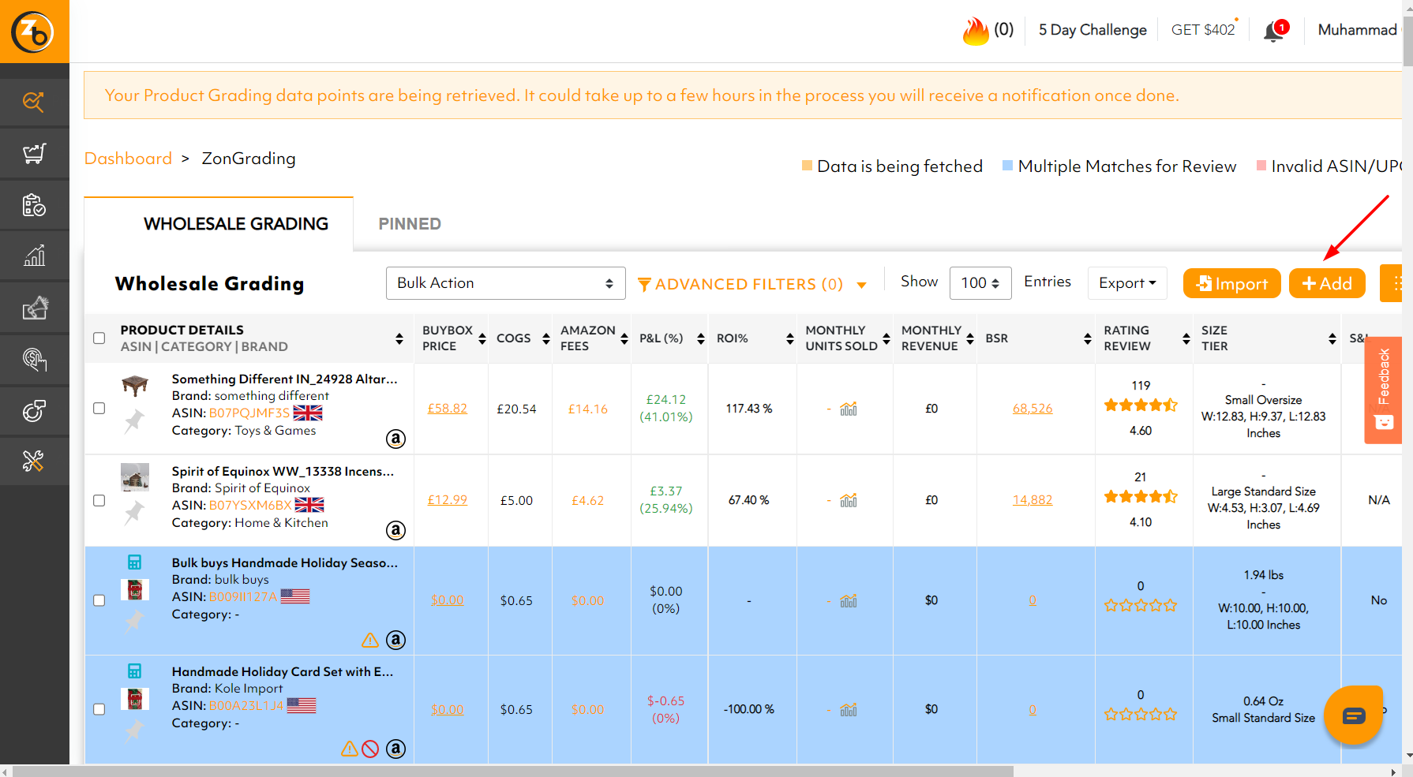Click the Spirit of Equinox product thumbnail
1413x777 pixels.
(x=135, y=476)
